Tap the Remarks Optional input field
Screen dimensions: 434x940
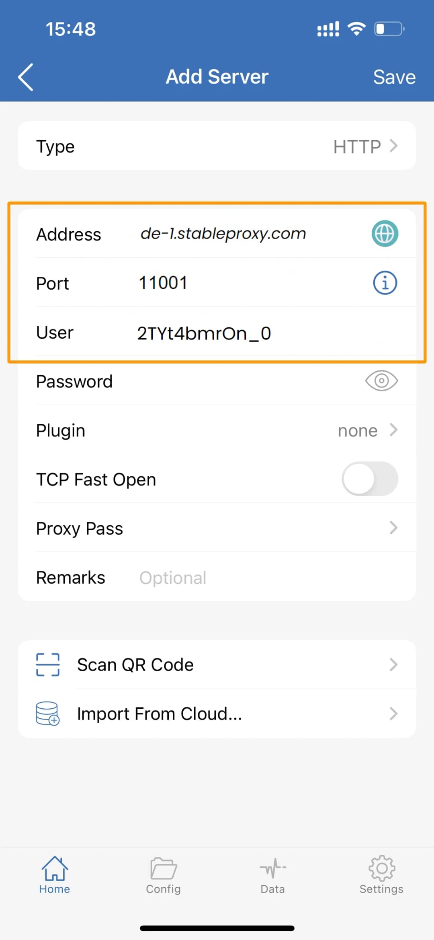[173, 577]
